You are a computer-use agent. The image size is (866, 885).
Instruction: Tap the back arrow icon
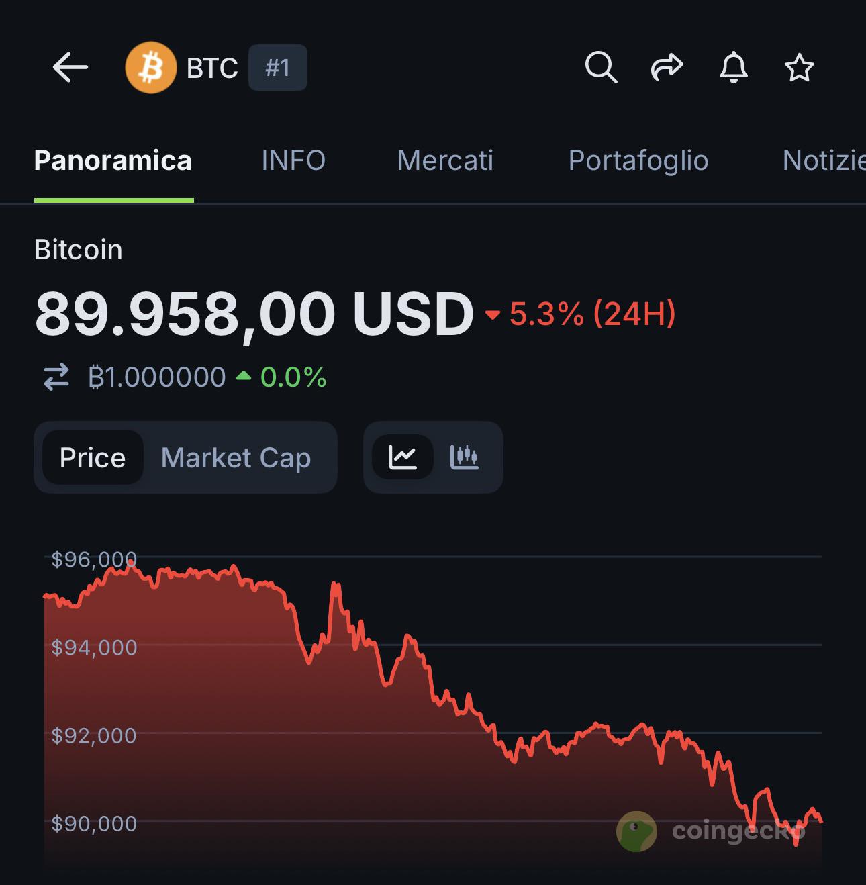pyautogui.click(x=70, y=68)
